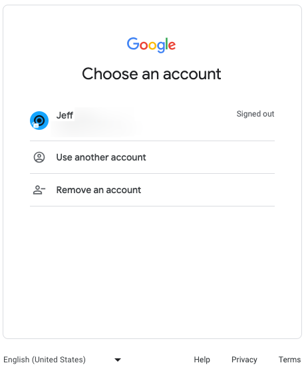Click the blue capital G in the Google logo

(133, 43)
